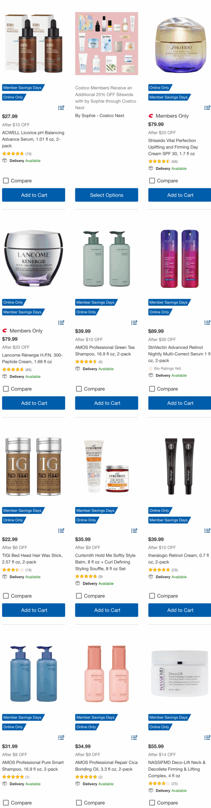Image resolution: width=211 pixels, height=808 pixels.
Task: Open the AMOS Repair Cica Bonding Oil image
Action: tap(106, 674)
